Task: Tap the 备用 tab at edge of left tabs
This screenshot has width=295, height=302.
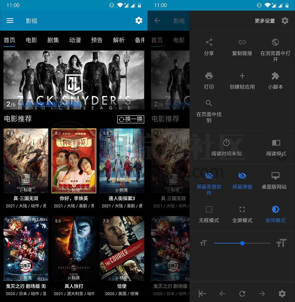Action: pyautogui.click(x=140, y=40)
